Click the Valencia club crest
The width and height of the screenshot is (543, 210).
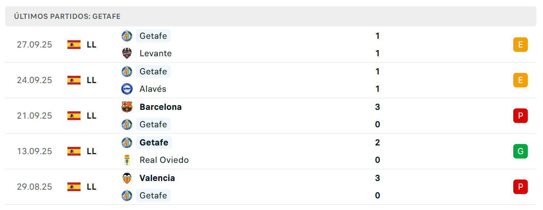click(x=127, y=178)
